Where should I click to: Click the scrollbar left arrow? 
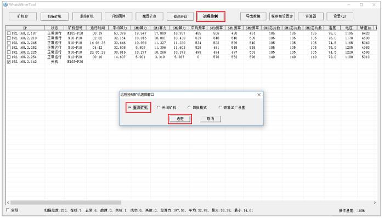pos(8,203)
